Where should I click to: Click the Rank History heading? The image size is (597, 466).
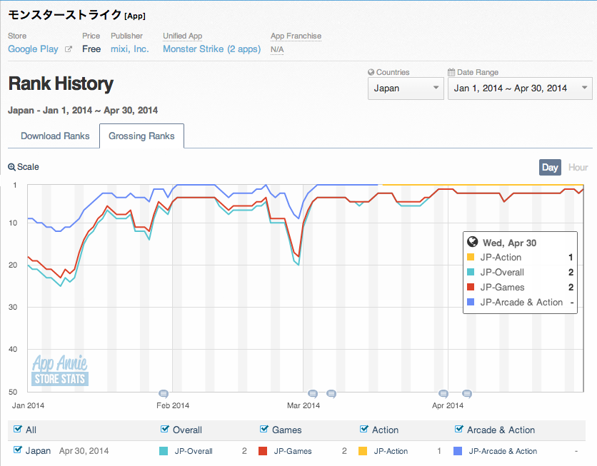[x=61, y=83]
